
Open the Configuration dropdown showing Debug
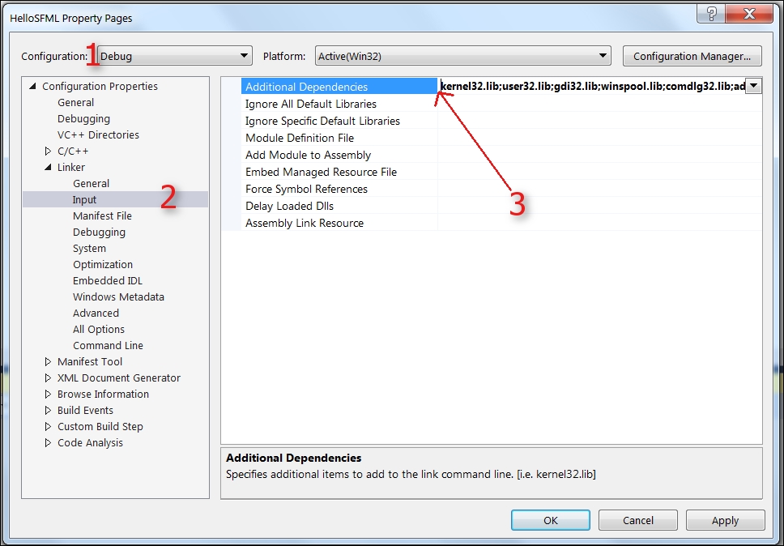point(170,56)
